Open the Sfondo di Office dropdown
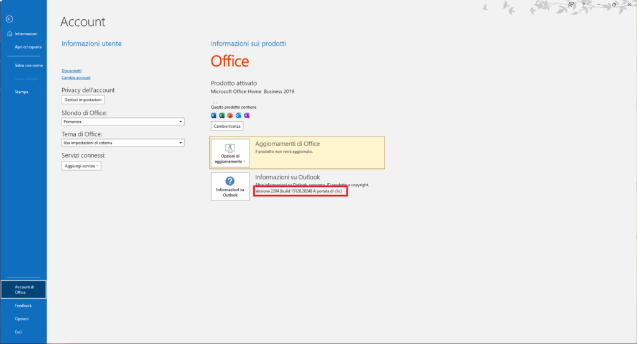 [x=123, y=122]
